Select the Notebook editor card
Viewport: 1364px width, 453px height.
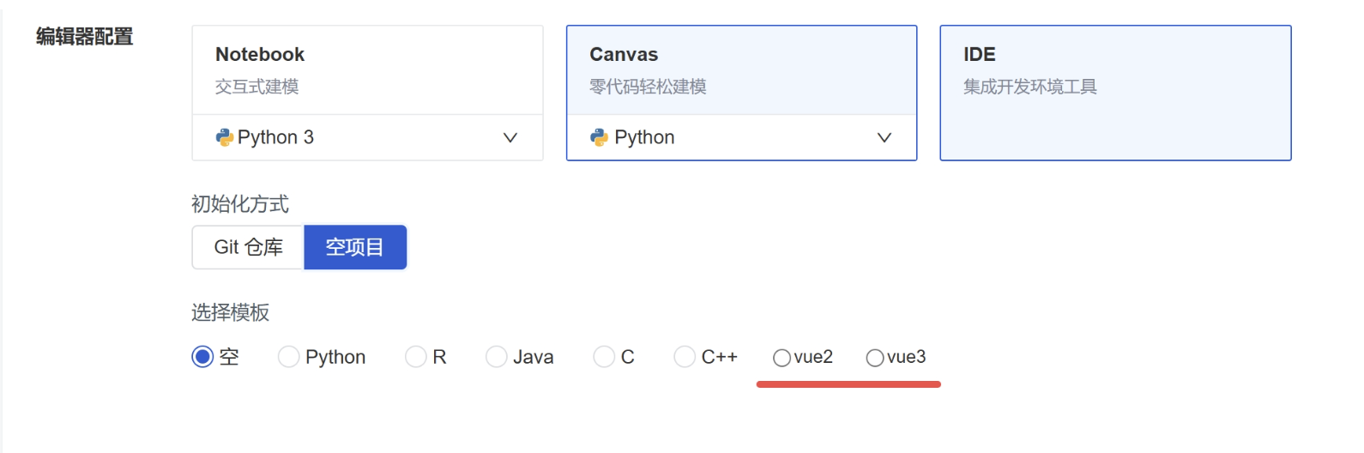click(367, 70)
